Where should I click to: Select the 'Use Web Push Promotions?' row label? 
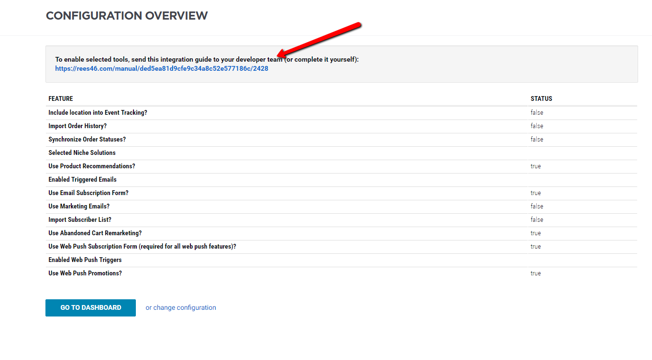[85, 273]
